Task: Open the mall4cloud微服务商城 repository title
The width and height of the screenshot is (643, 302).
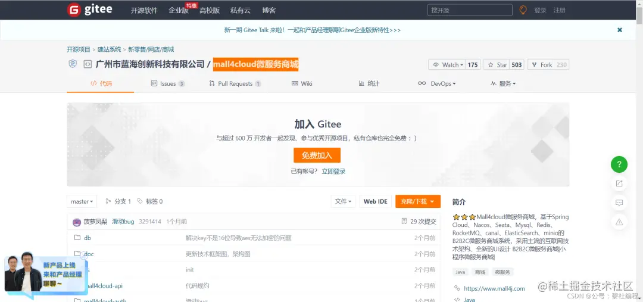Action: (255, 64)
